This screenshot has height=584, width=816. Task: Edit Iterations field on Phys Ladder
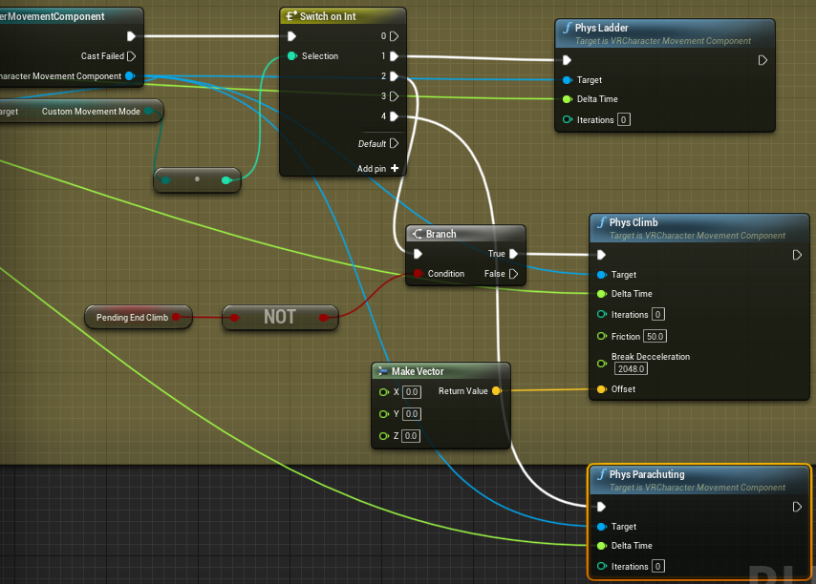click(624, 120)
